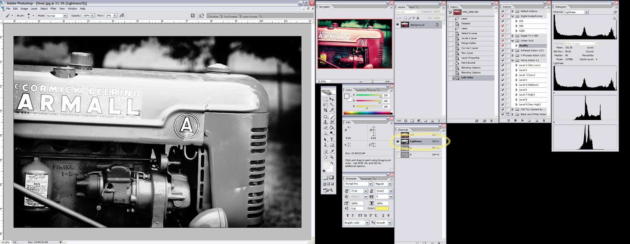This screenshot has height=244, width=630.
Task: Collapse the Velvia Action 1.1 set
Action: [512, 60]
